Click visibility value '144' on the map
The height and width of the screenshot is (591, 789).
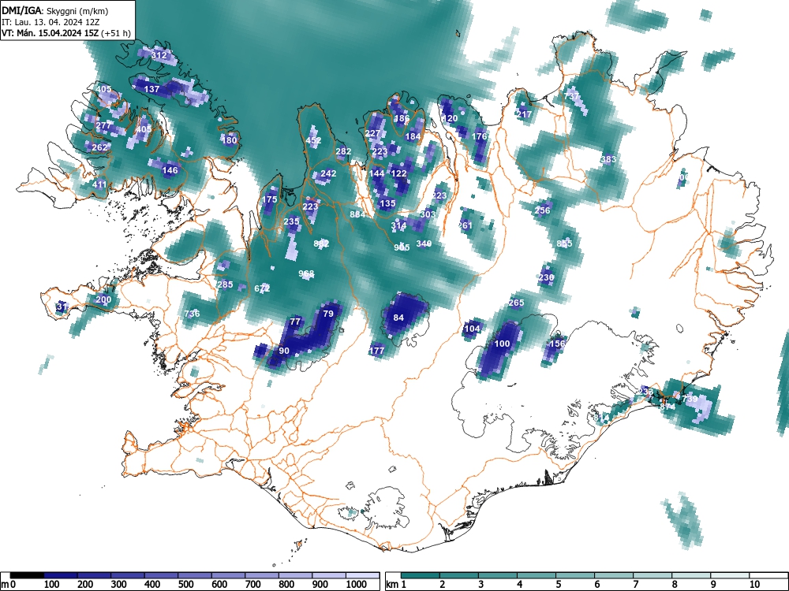pos(377,173)
